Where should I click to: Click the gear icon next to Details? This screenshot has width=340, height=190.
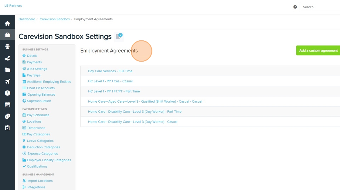tap(24, 56)
